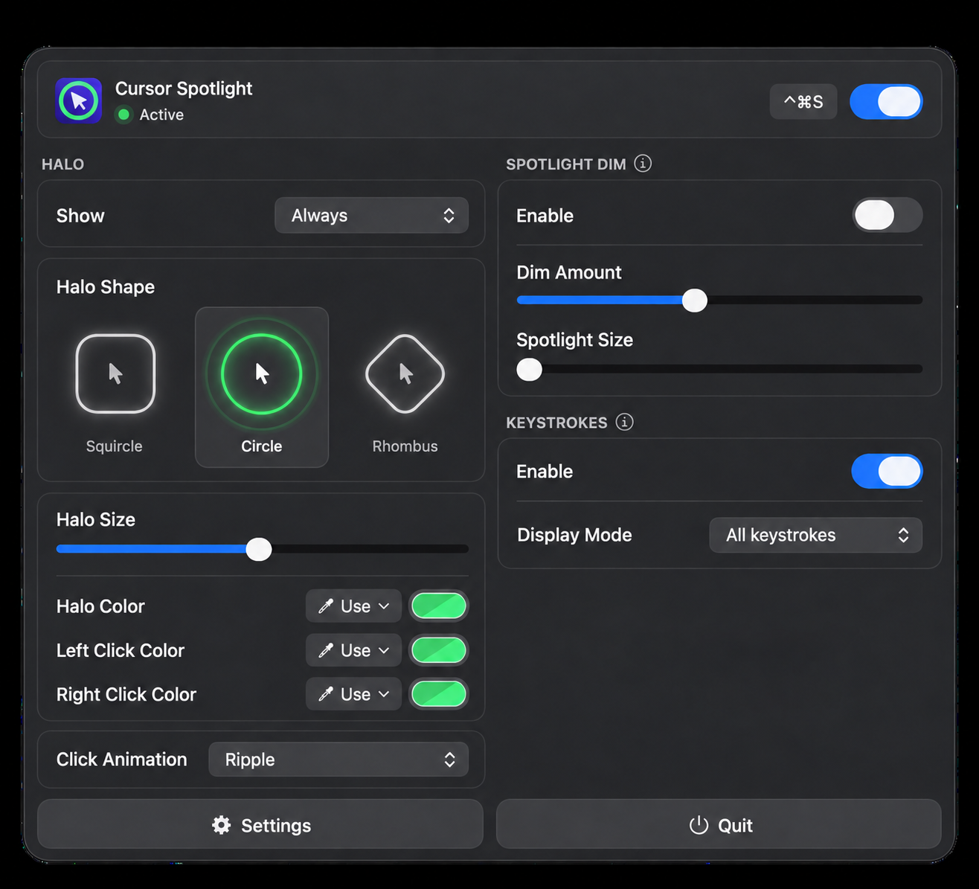Viewport: 979px width, 889px height.
Task: Open Keystrokes info icon
Action: (x=625, y=423)
